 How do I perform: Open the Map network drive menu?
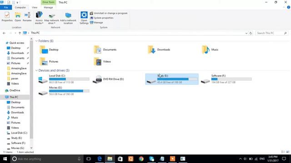point(51,18)
